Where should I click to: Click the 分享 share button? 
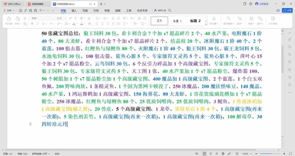(x=287, y=10)
